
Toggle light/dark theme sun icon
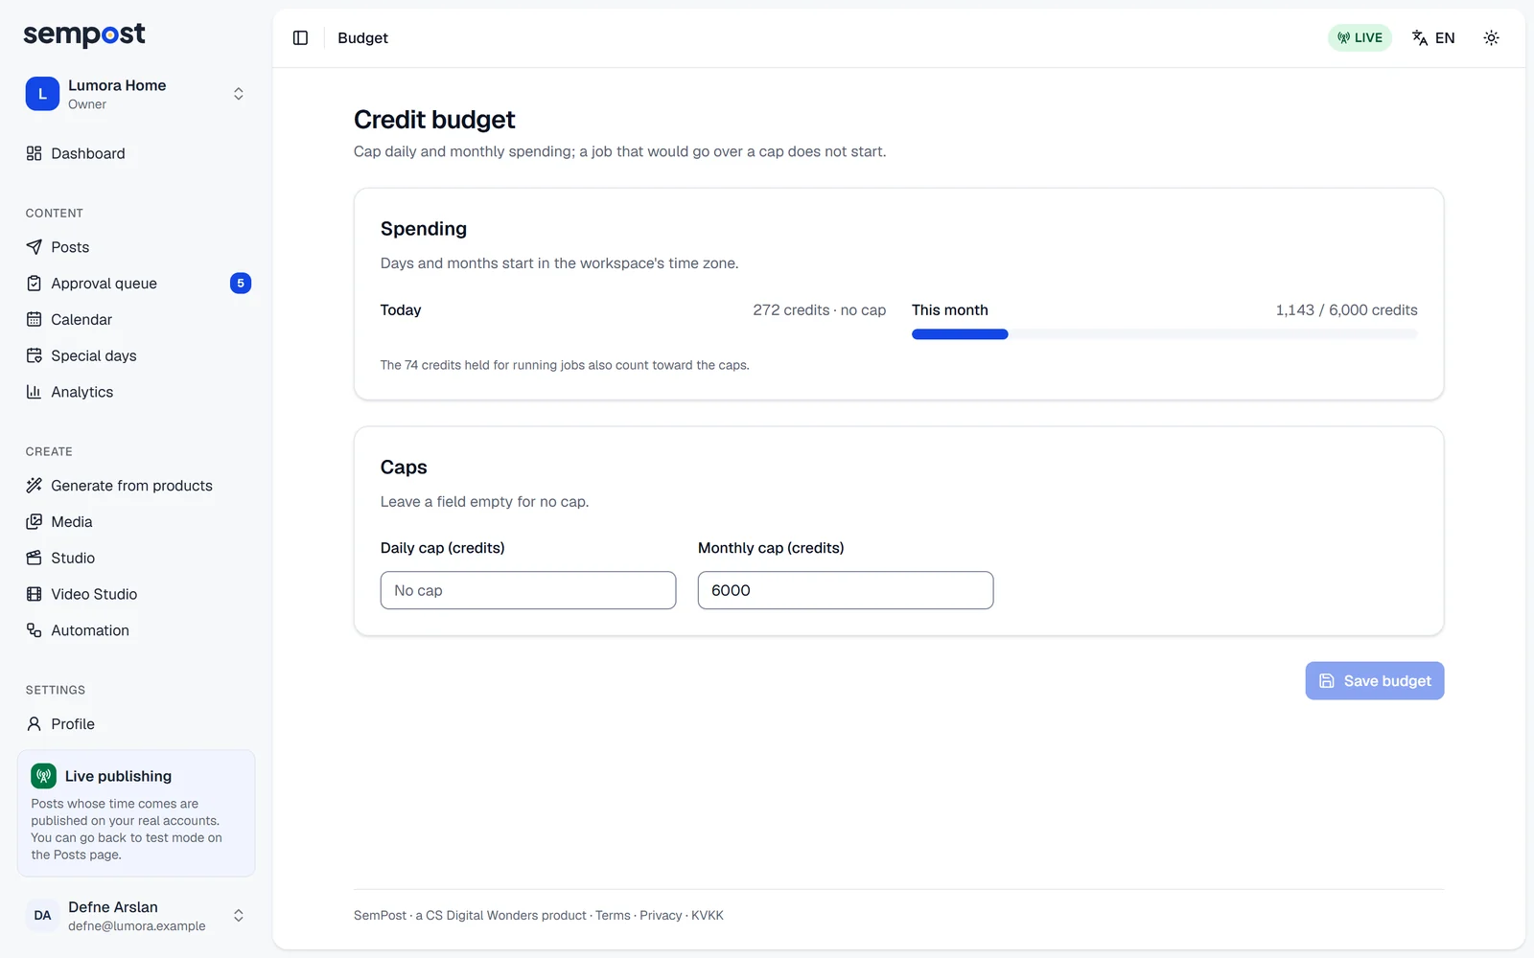point(1491,38)
